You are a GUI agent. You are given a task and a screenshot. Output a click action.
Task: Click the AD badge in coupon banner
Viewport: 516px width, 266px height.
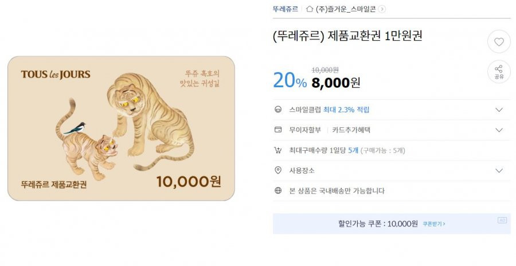pyautogui.click(x=502, y=220)
